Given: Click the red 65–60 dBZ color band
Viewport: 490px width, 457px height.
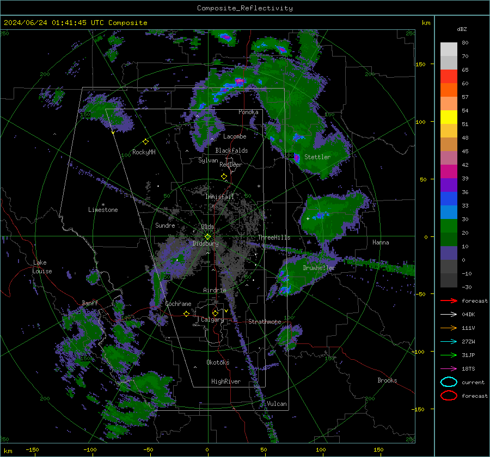Looking at the screenshot, I should click(449, 77).
